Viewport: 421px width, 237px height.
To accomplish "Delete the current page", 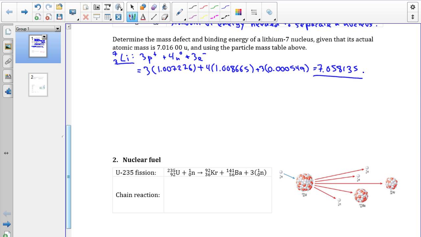I will pyautogui.click(x=48, y=17).
